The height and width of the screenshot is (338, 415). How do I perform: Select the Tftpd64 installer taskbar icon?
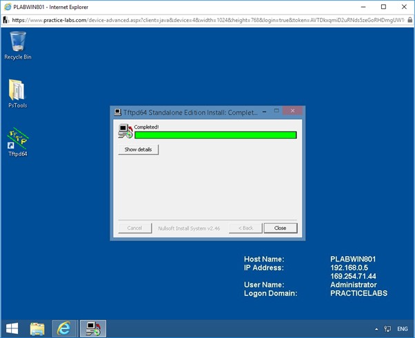[93, 329]
